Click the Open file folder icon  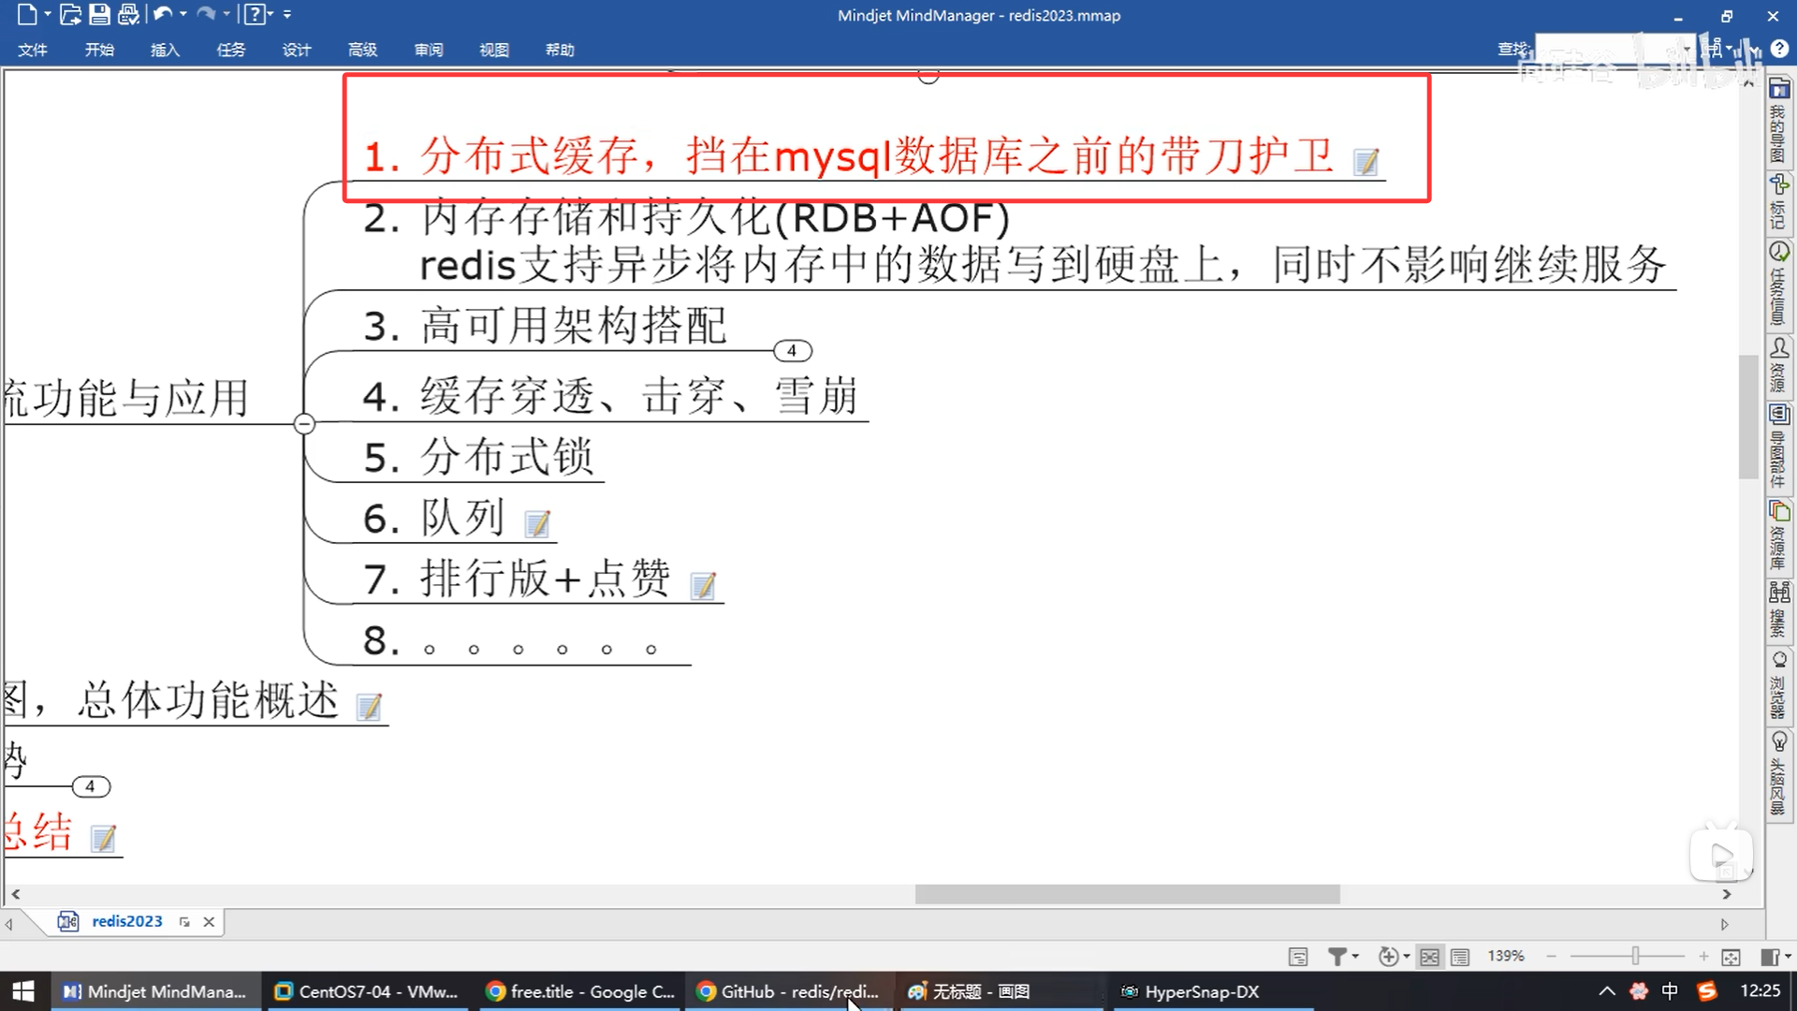coord(70,14)
